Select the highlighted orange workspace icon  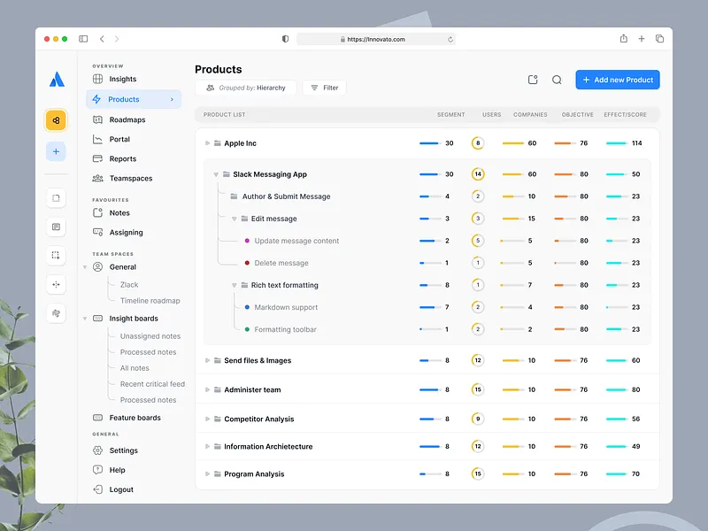pyautogui.click(x=56, y=119)
